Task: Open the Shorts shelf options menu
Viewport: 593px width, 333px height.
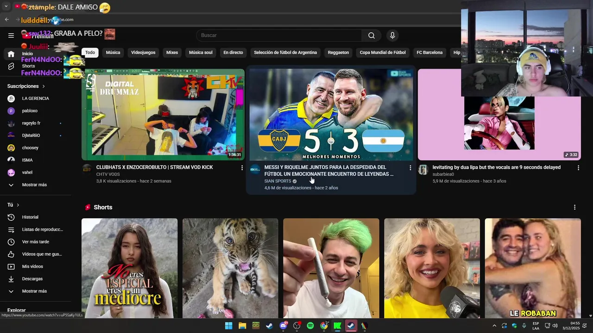Action: (x=575, y=207)
